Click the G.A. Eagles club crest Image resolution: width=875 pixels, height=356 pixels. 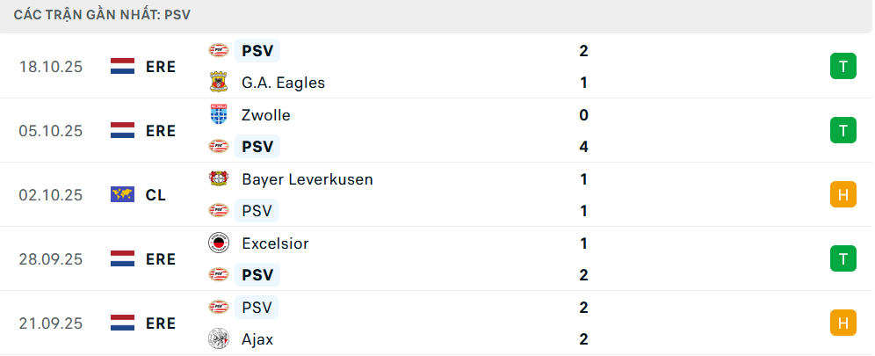pos(217,83)
